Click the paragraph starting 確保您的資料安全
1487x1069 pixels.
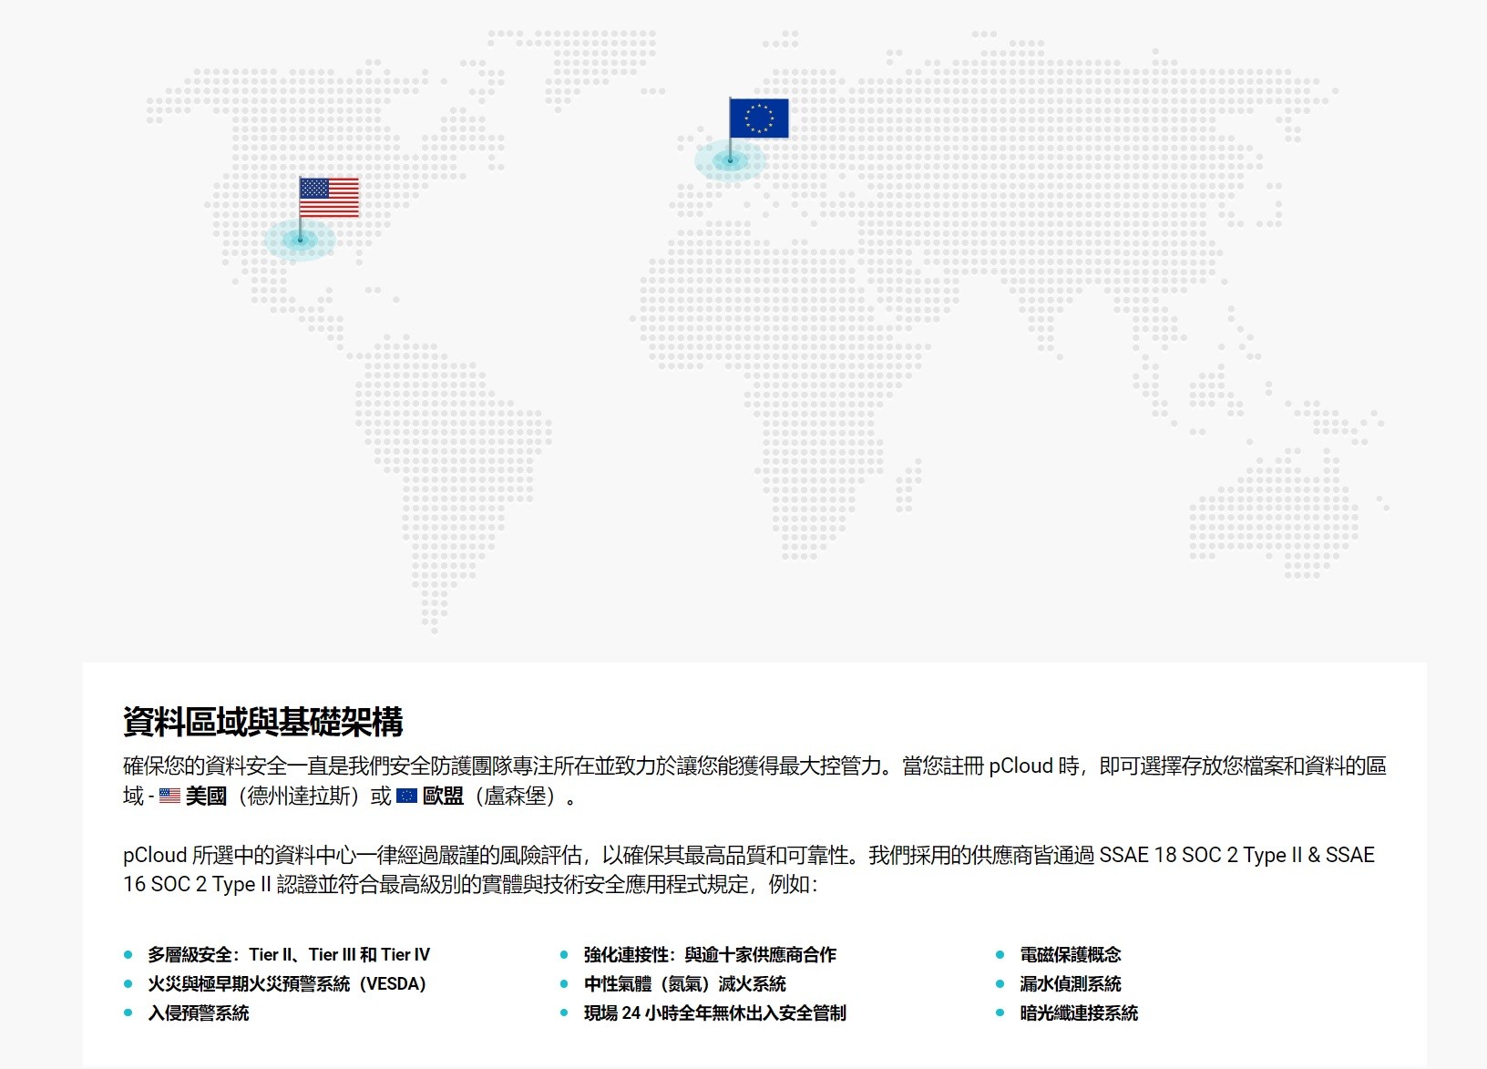754,781
